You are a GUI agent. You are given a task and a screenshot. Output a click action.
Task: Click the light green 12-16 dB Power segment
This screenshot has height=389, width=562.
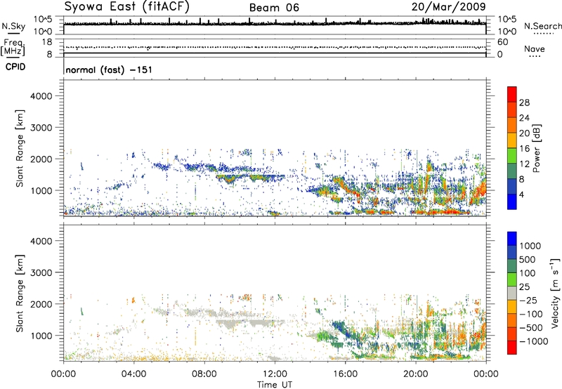tap(512, 156)
